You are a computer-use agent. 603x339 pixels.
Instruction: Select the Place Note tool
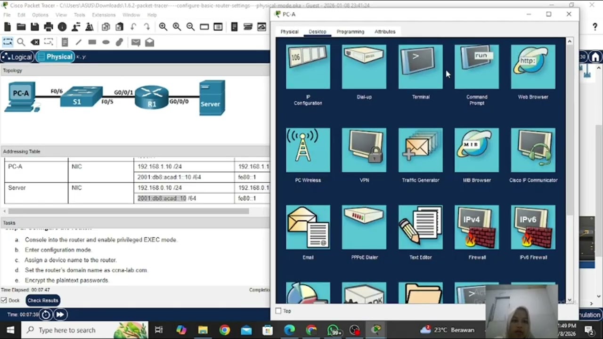click(65, 42)
